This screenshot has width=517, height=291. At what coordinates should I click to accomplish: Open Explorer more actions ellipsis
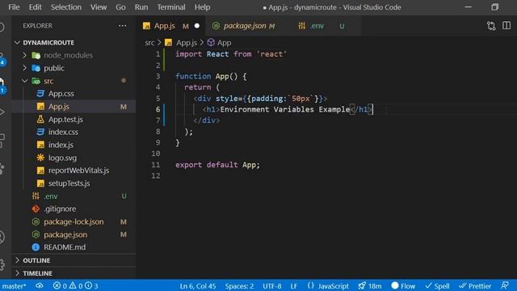[x=122, y=26]
